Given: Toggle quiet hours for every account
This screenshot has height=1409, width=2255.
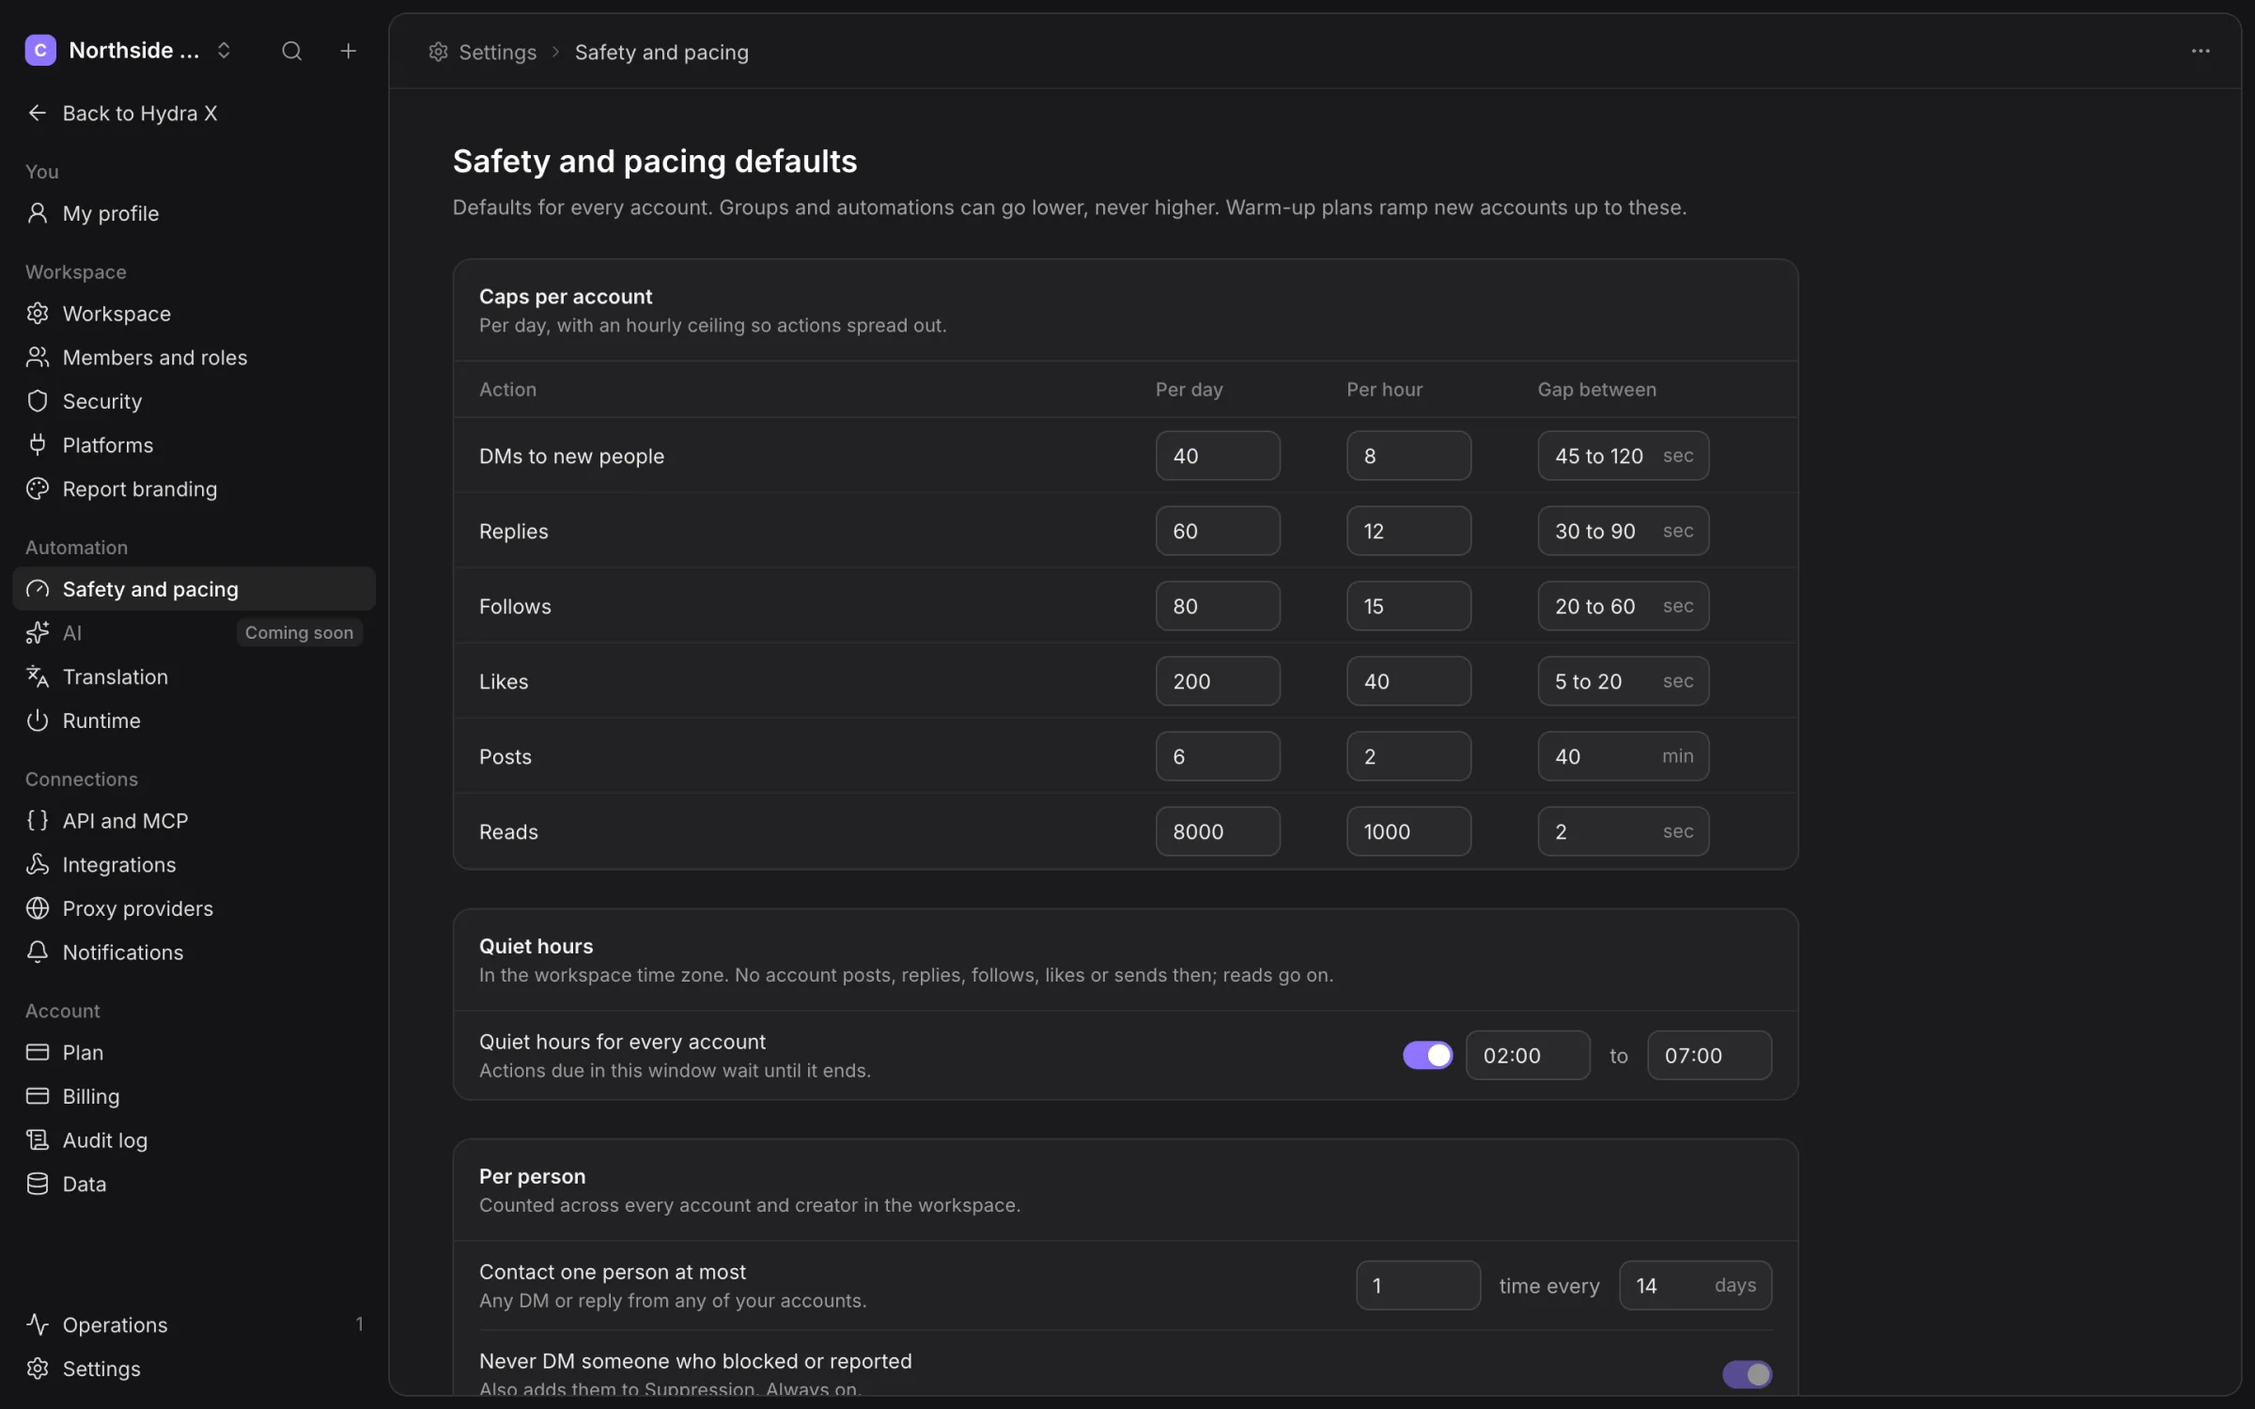Looking at the screenshot, I should [x=1427, y=1055].
